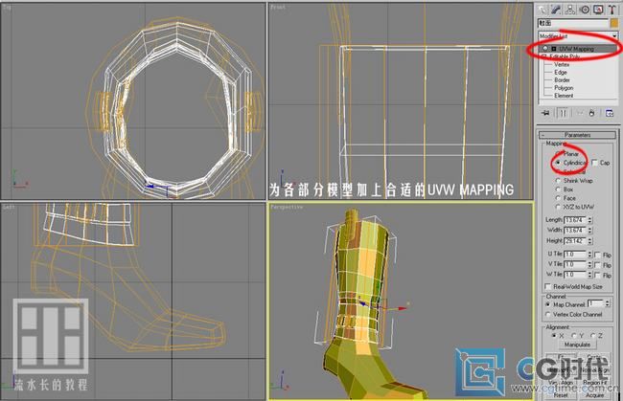This screenshot has height=401, width=623.
Task: Select the Shrink Wrap mapping option
Action: point(558,181)
